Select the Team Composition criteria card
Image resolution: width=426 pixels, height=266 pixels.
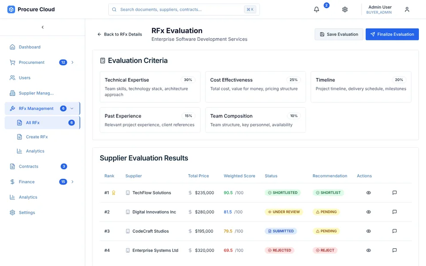tap(256, 120)
